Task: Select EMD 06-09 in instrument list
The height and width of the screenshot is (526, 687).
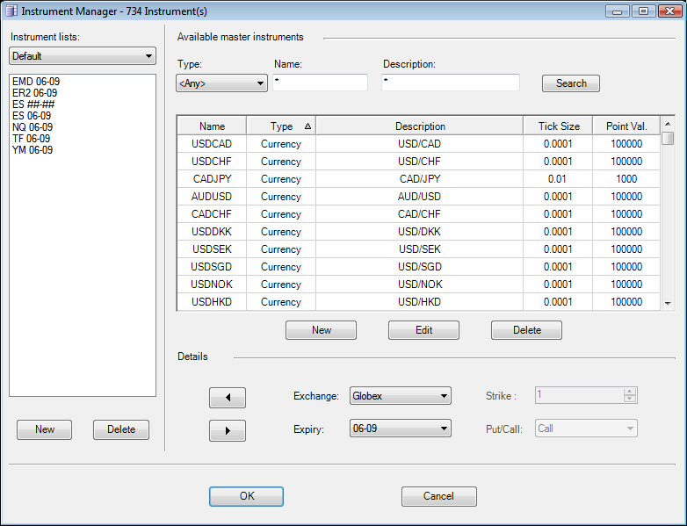Action: [x=36, y=82]
